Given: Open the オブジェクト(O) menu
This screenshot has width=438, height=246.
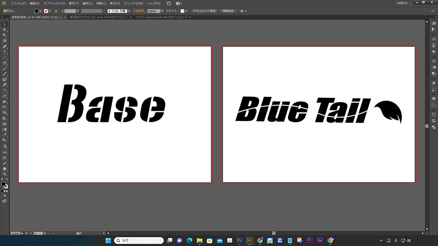Looking at the screenshot, I should 54,3.
